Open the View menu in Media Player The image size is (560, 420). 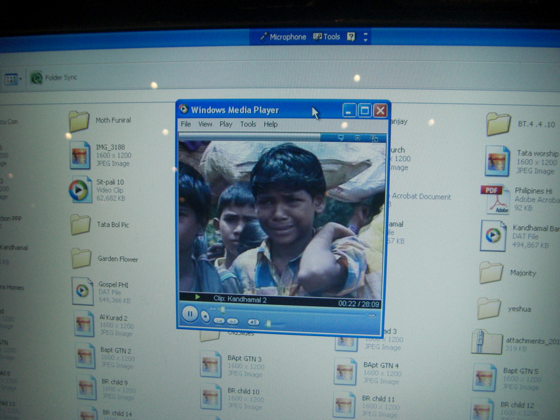pos(205,124)
